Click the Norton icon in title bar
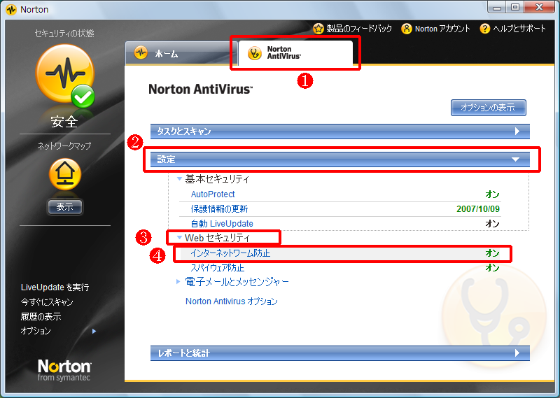Viewport: 560px width, 398px height. tap(10, 10)
